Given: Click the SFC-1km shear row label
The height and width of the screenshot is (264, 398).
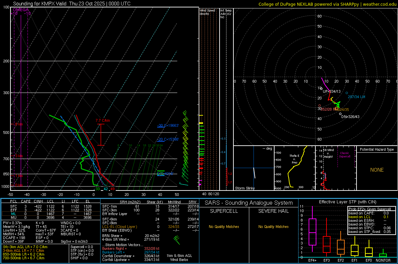Looking at the screenshot, I should click(x=109, y=206).
